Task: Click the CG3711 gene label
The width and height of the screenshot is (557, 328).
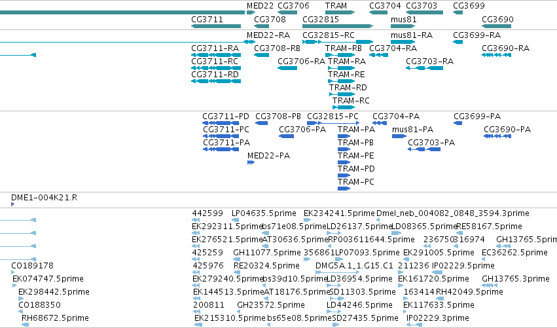Action: pos(207,20)
